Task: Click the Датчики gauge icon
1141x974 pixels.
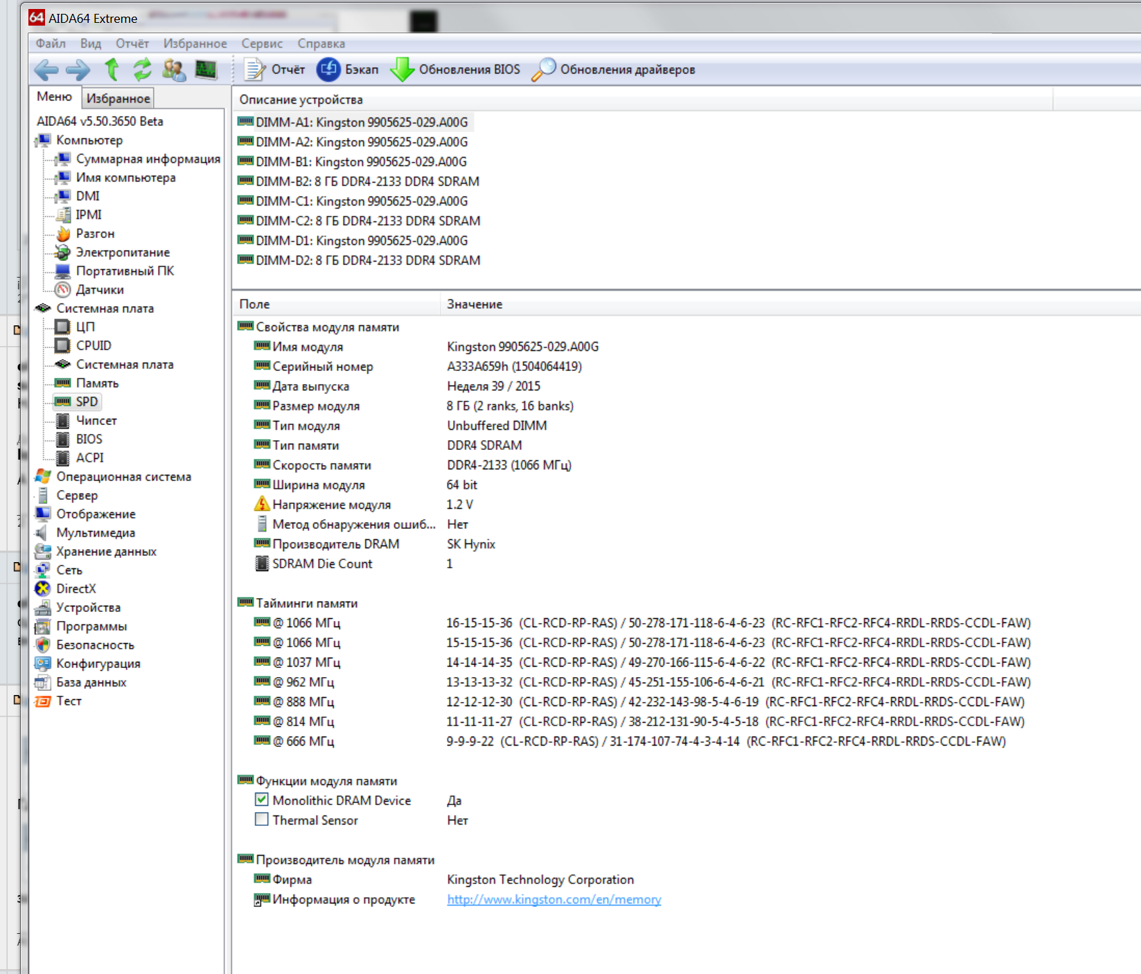Action: 63,289
